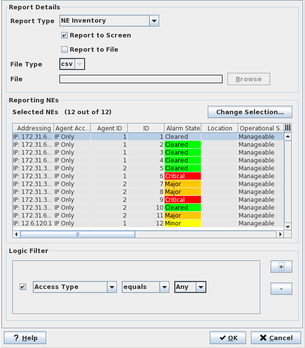Click horizontal scrollbar left arrow
Image resolution: width=305 pixels, height=348 pixels.
[16, 234]
